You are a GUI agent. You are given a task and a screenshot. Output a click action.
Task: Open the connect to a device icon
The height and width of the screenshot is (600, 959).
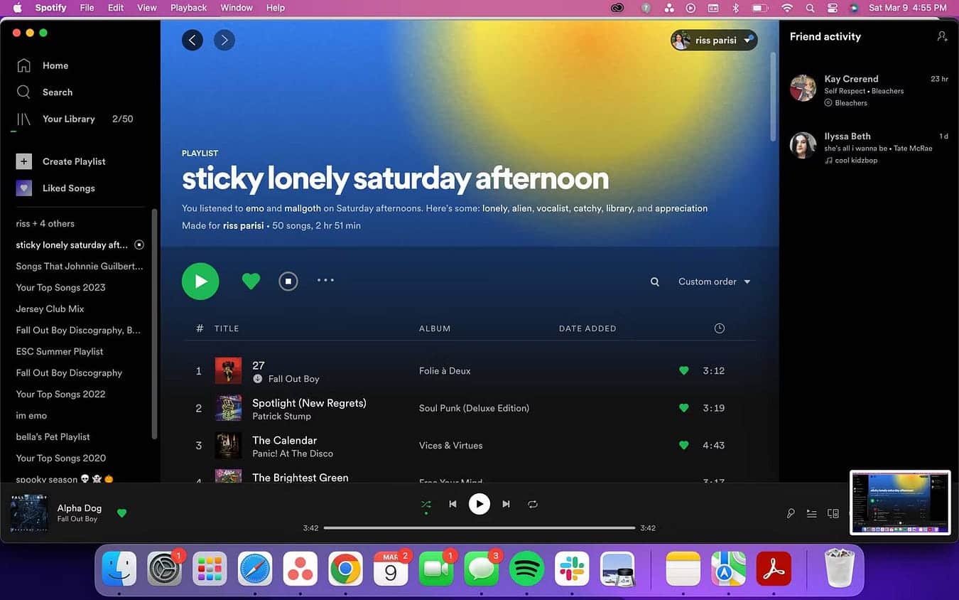click(833, 513)
